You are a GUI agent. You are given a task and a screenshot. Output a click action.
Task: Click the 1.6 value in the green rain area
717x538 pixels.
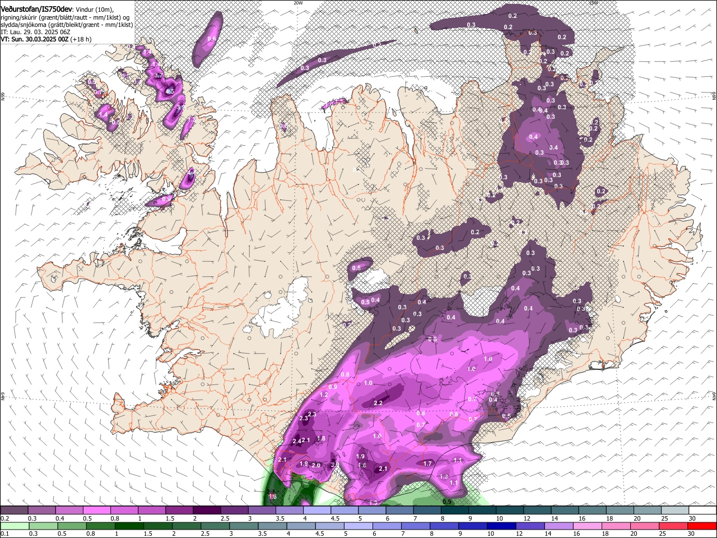(x=272, y=497)
